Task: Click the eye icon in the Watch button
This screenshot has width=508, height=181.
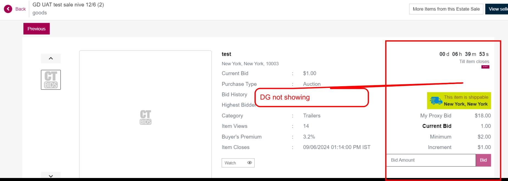Action: (249, 163)
